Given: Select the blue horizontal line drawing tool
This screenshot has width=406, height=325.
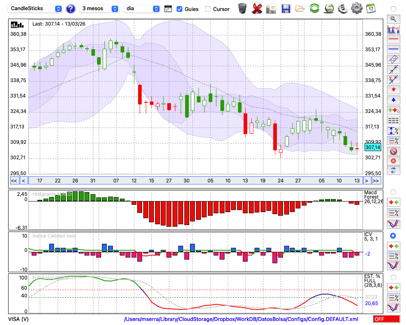Looking at the screenshot, I should click(393, 49).
